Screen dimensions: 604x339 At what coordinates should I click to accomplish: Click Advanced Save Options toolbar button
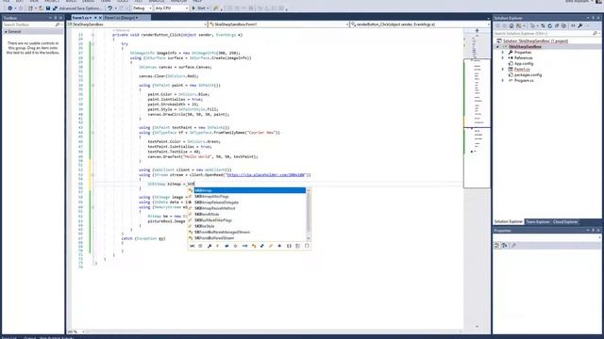point(78,8)
